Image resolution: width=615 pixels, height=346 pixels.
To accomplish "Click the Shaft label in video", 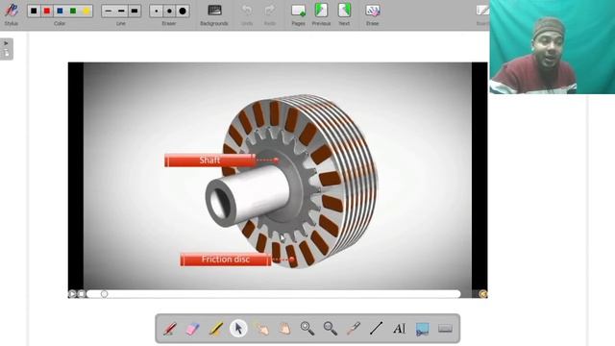I will pyautogui.click(x=209, y=161).
